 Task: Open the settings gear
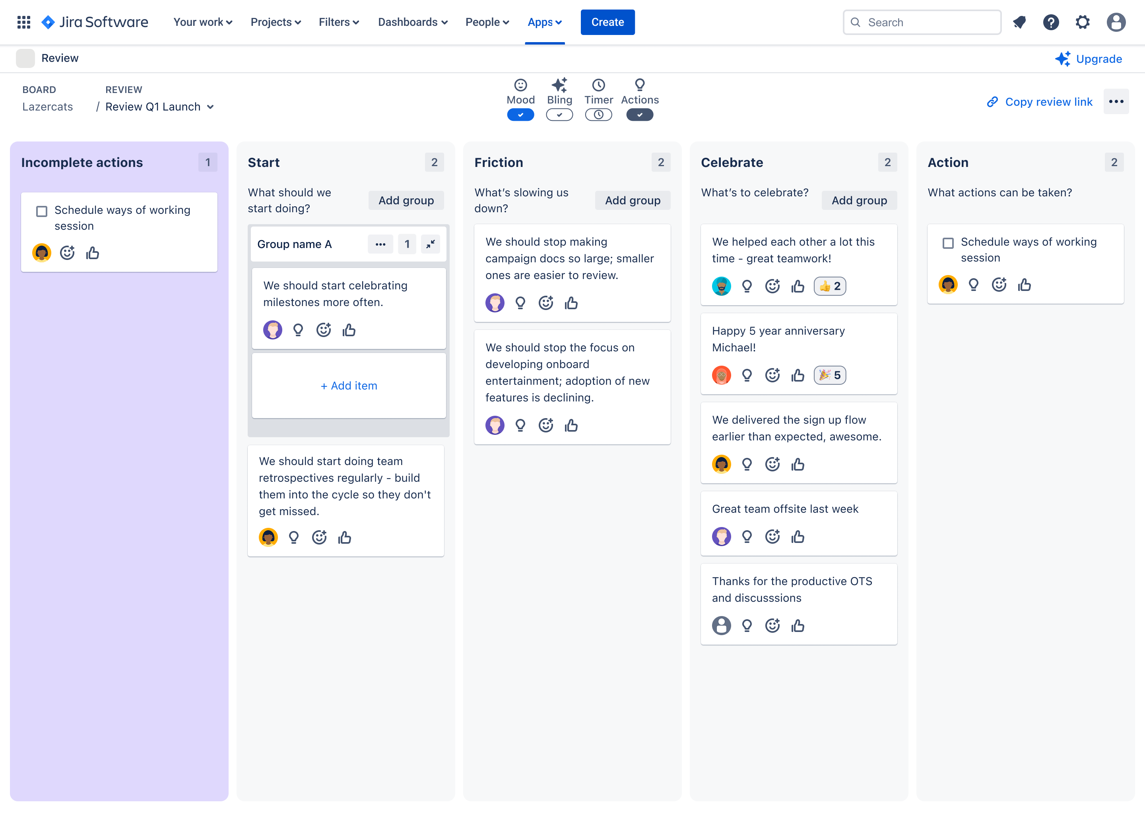1083,22
